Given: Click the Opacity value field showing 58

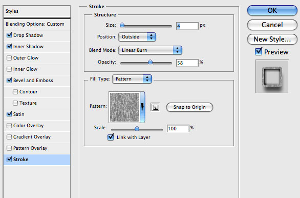Looking at the screenshot, I should tap(187, 63).
